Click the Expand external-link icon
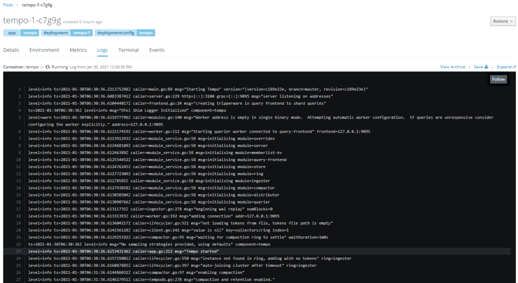 point(514,67)
